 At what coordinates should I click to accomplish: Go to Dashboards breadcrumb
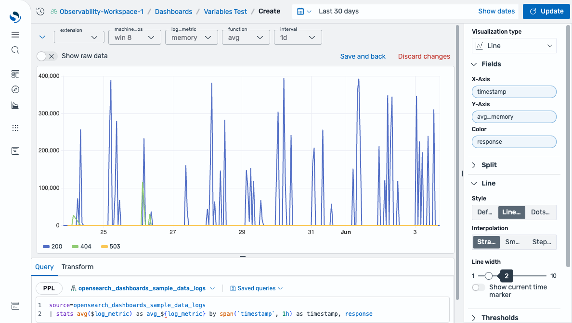click(x=174, y=12)
